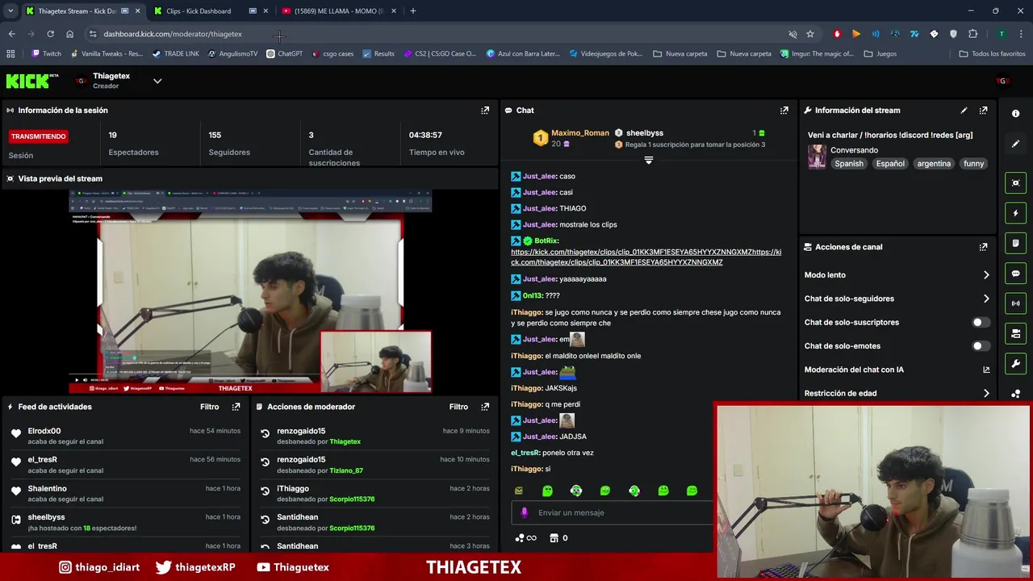
Task: Pop out the Chat panel
Action: coord(784,111)
